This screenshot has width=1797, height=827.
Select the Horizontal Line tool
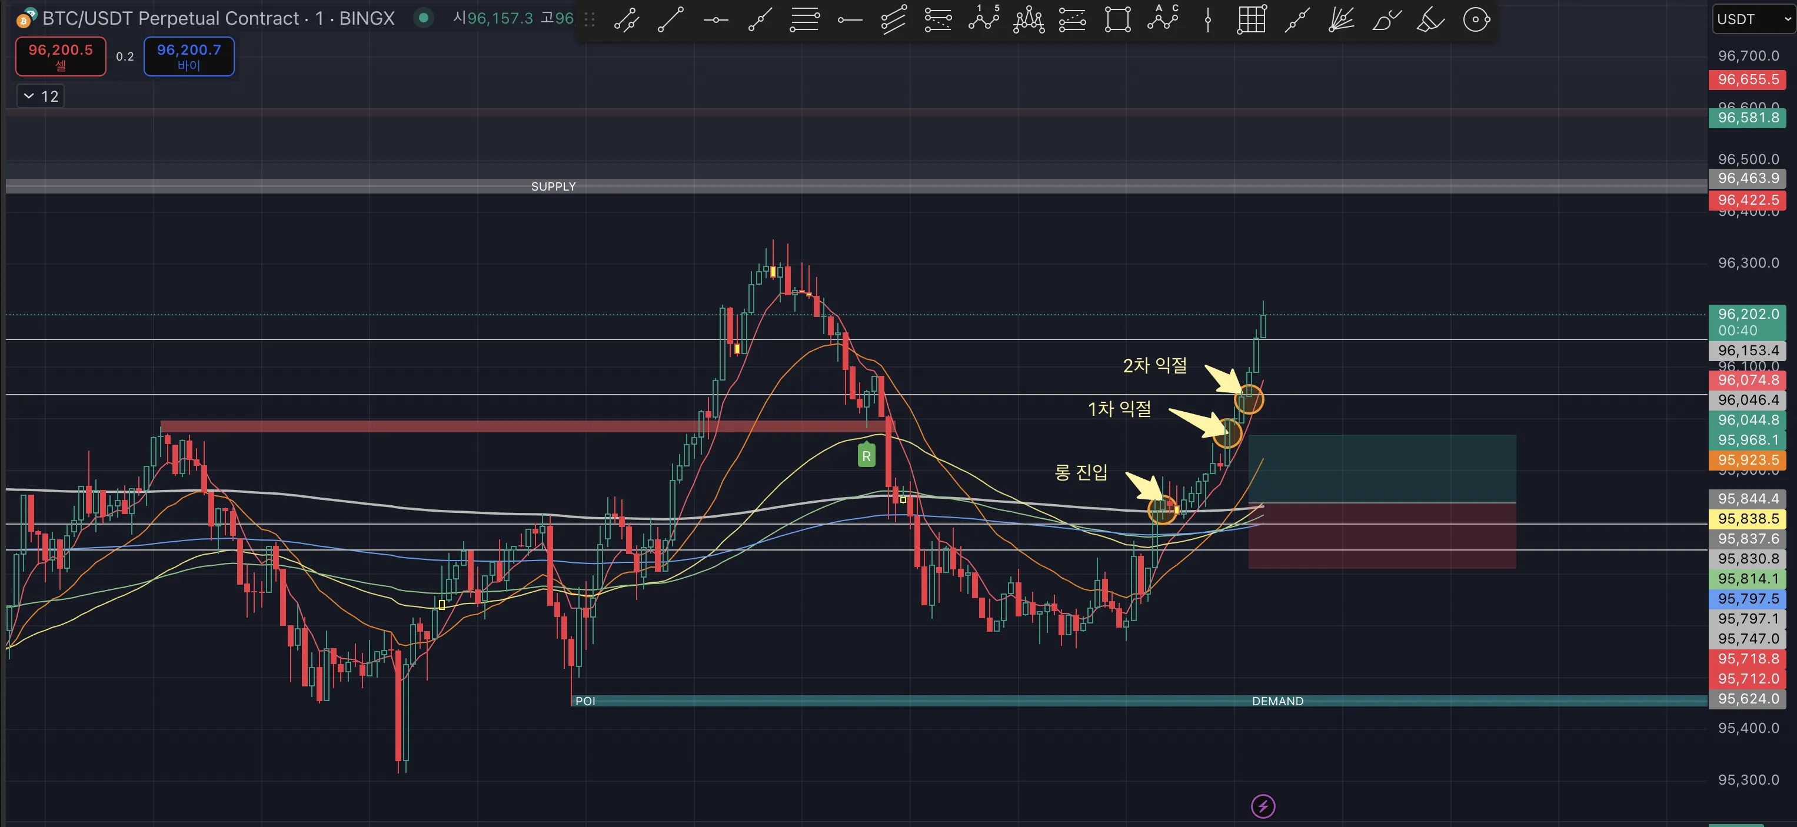716,19
